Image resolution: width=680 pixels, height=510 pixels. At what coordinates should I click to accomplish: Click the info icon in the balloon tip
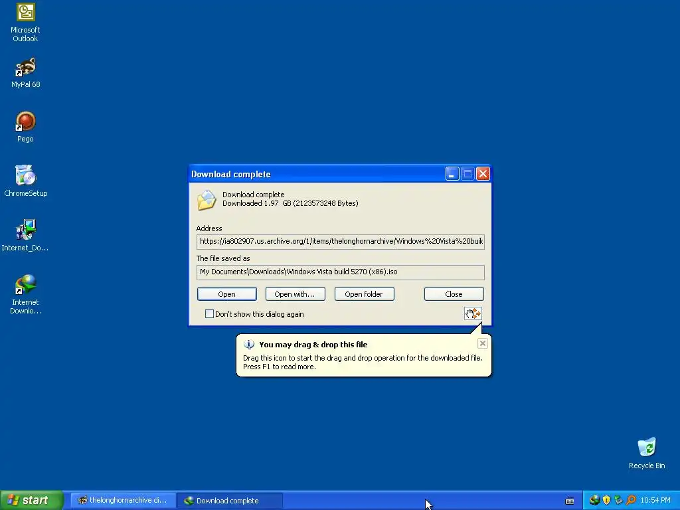249,345
